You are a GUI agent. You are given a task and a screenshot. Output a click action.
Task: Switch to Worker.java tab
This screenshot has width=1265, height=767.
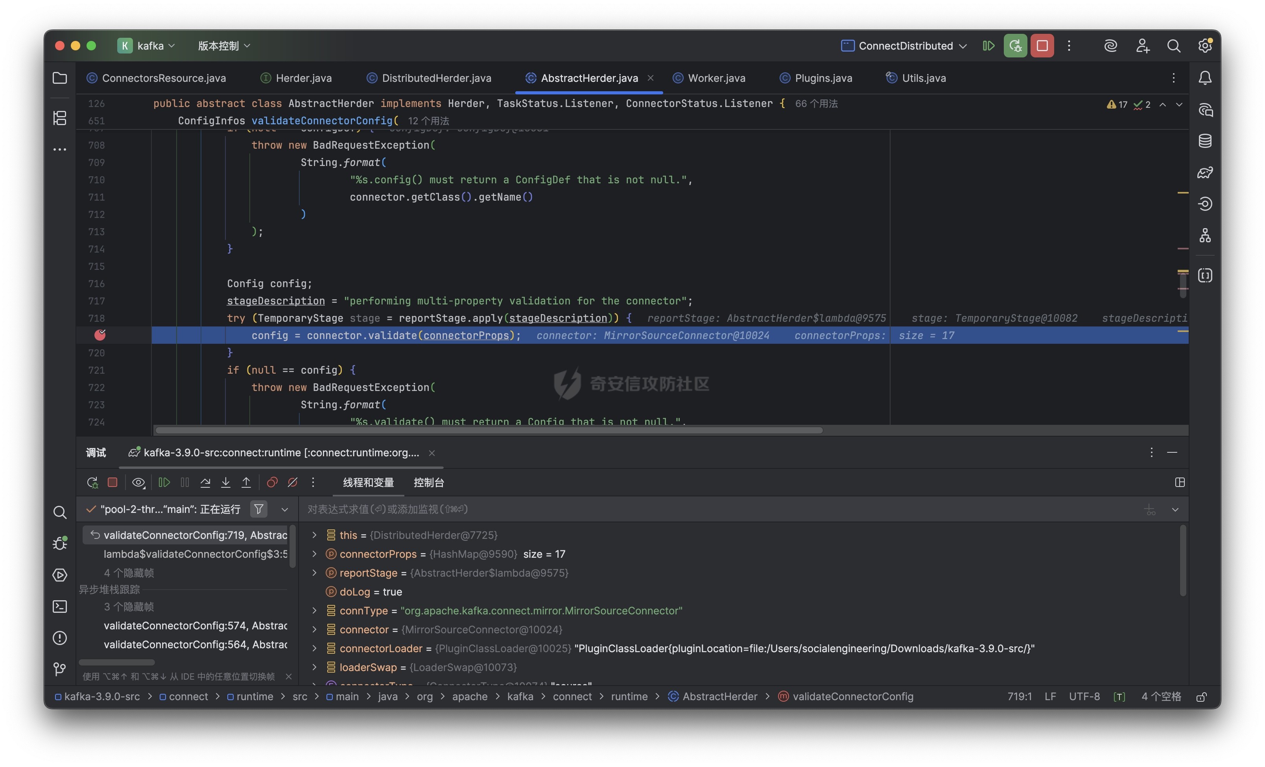(709, 78)
